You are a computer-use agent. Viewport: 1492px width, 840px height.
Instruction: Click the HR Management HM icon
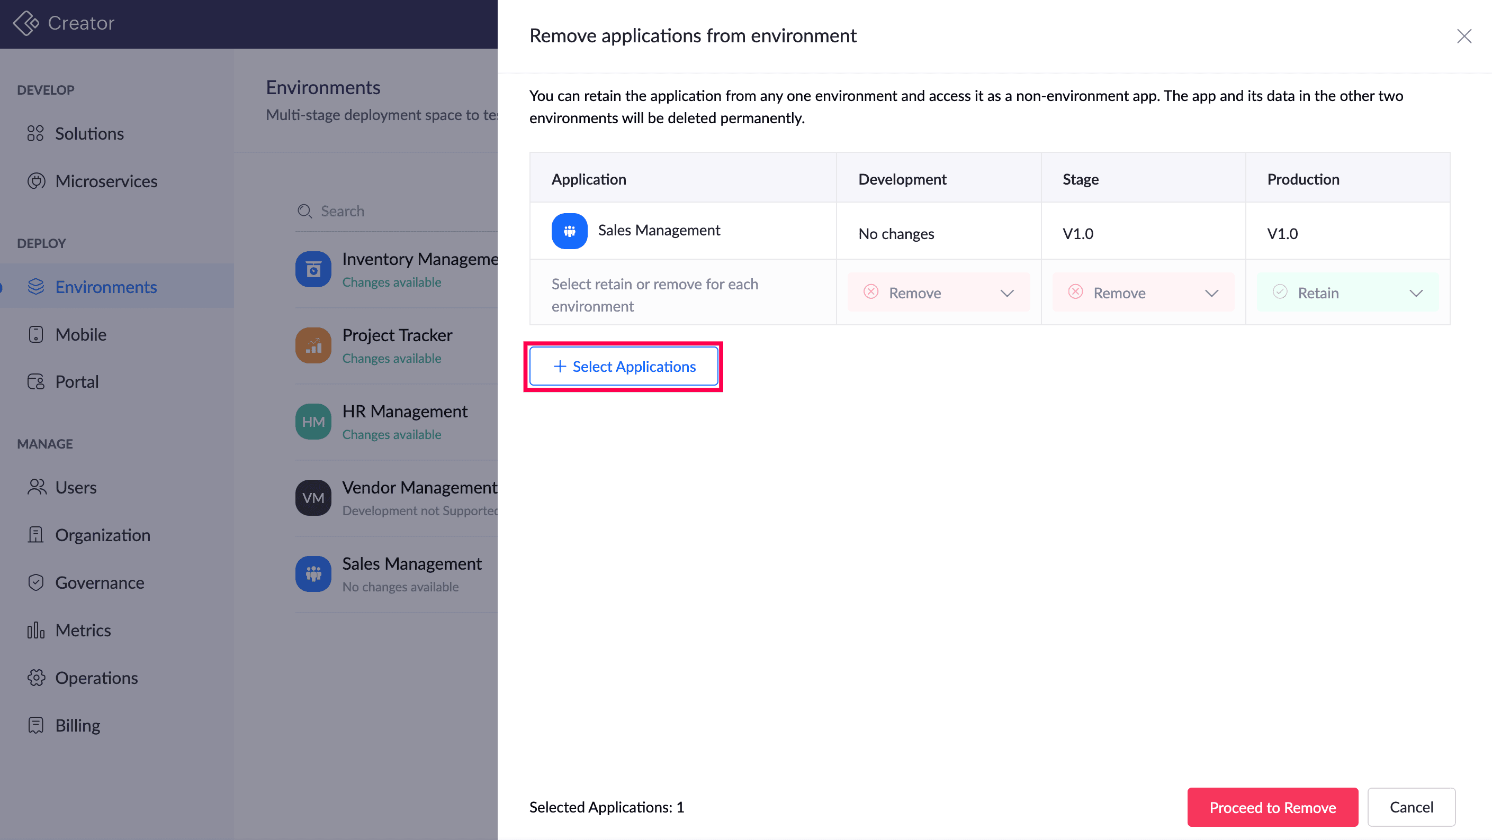point(313,422)
